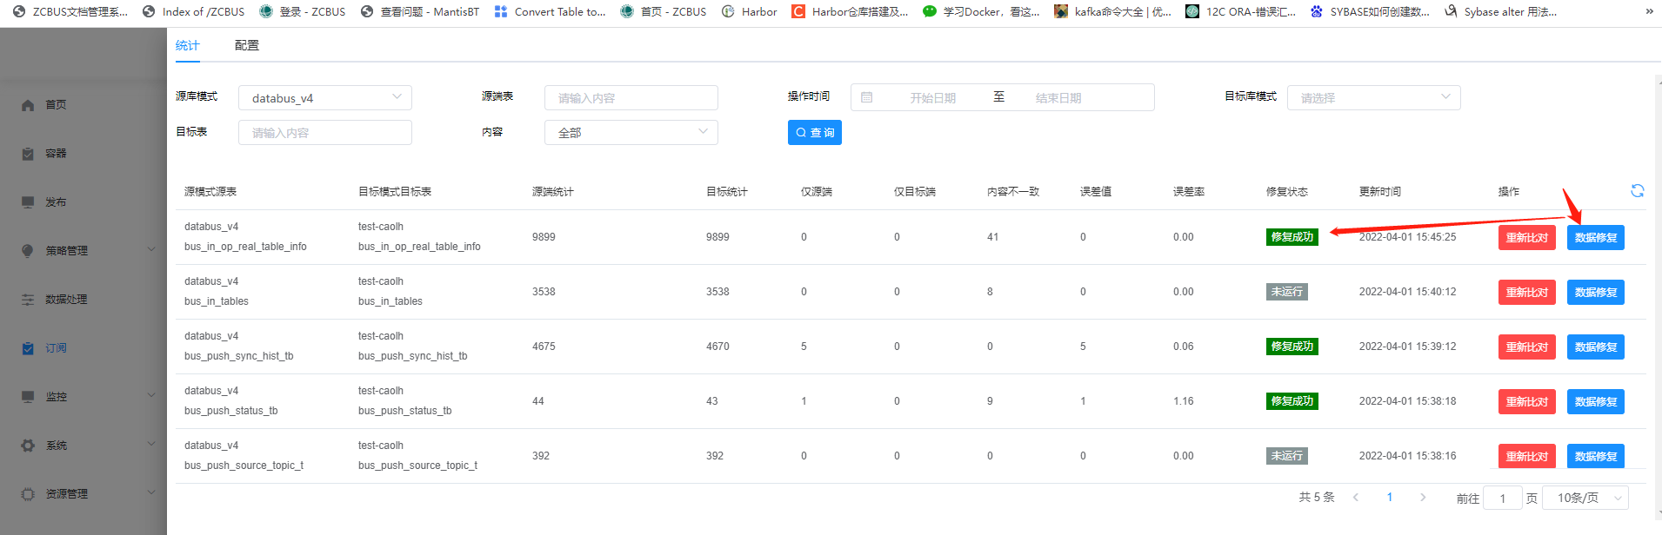The height and width of the screenshot is (535, 1662).
Task: Open 首页 from the sidebar home icon
Action: 28,105
